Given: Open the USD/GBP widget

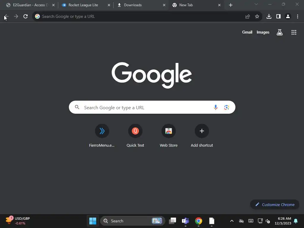Looking at the screenshot, I should pyautogui.click(x=18, y=221).
